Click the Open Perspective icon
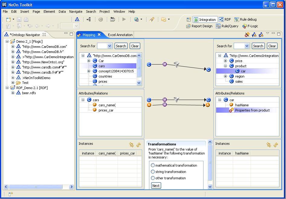Viewport: 286px width, 199px height. 189,19
